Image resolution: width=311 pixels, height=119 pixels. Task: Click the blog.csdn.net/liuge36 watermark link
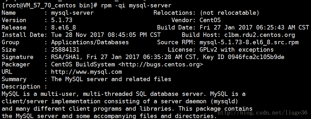pos(262,113)
